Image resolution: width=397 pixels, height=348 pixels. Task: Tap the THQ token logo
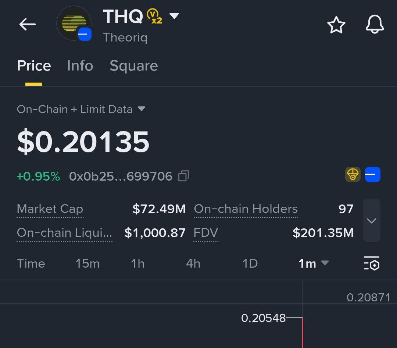74,23
